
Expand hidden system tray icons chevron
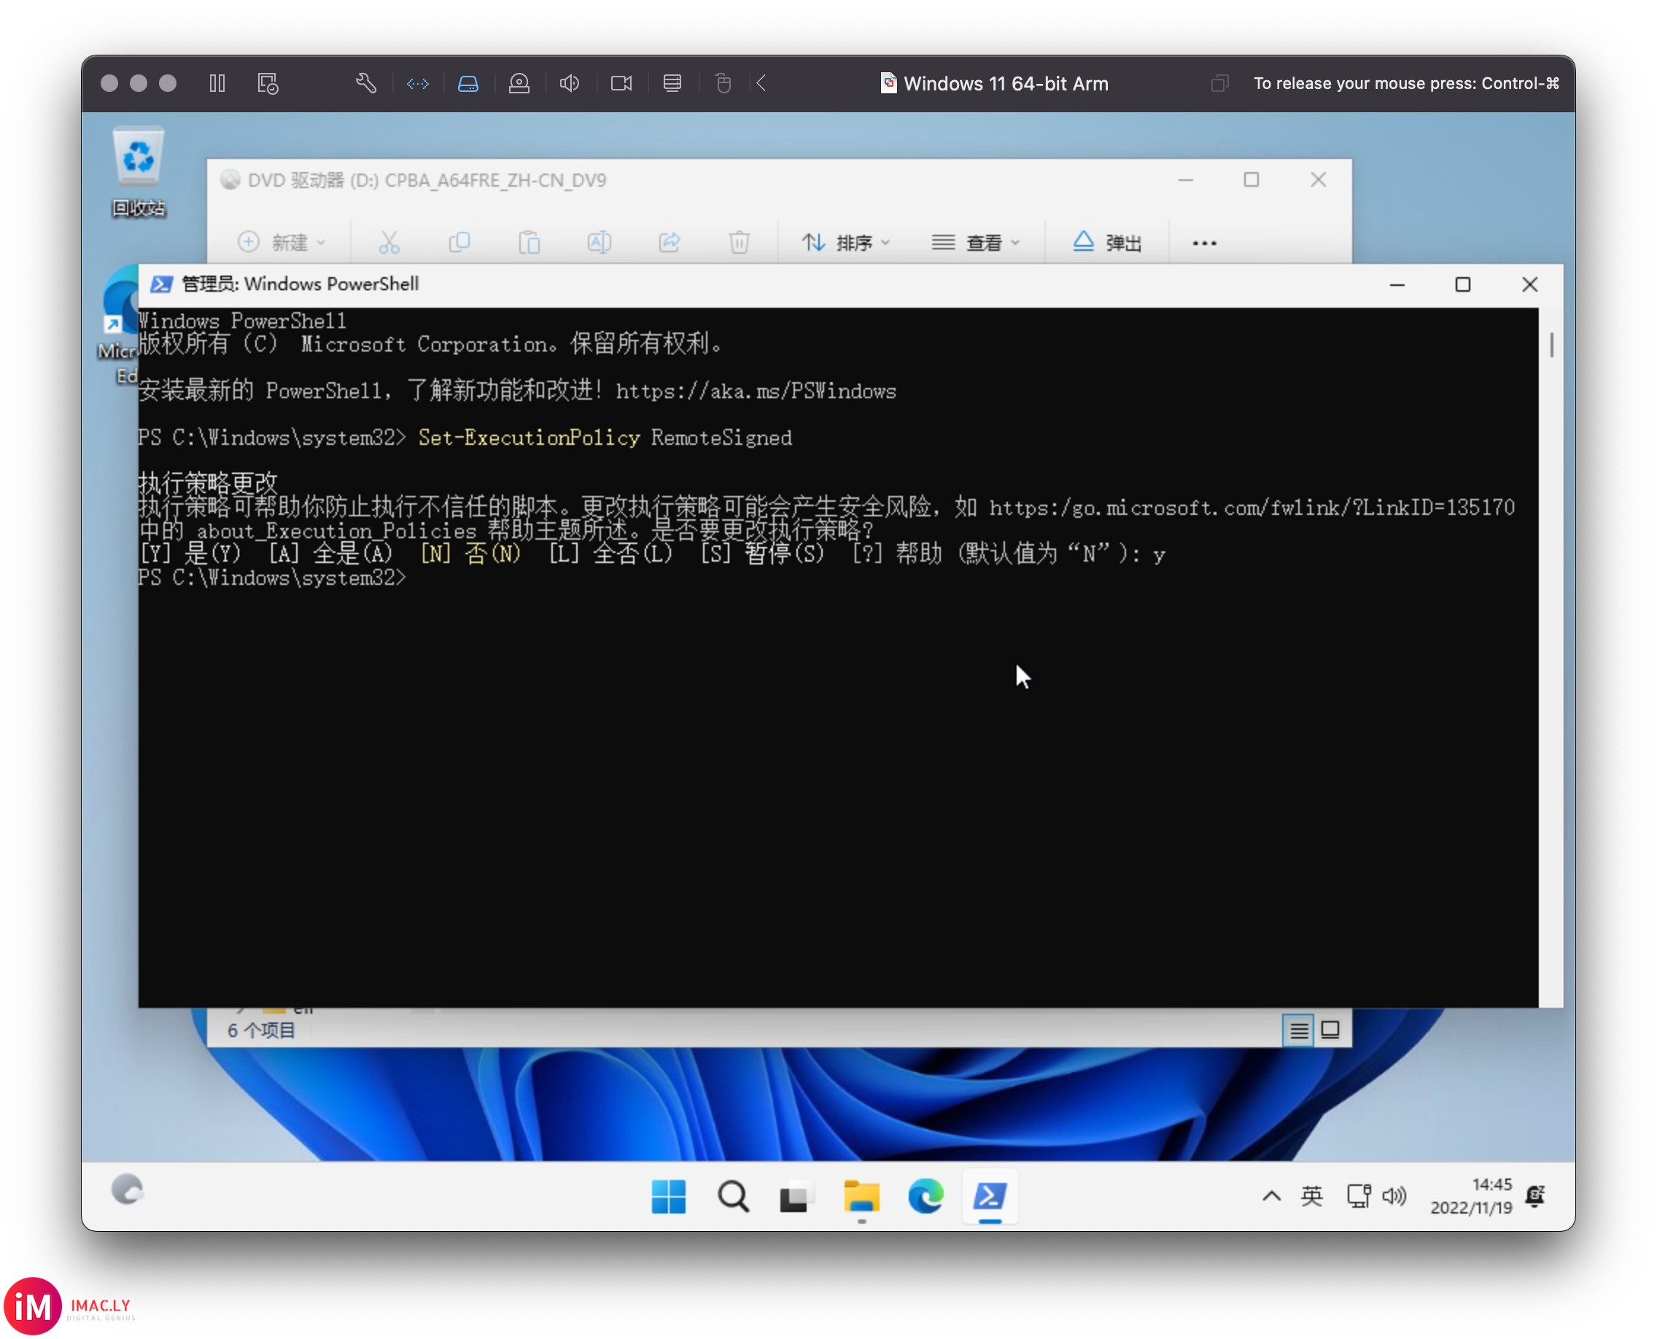click(1271, 1196)
